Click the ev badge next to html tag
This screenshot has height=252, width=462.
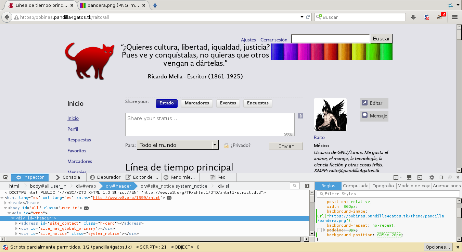[x=169, y=198]
